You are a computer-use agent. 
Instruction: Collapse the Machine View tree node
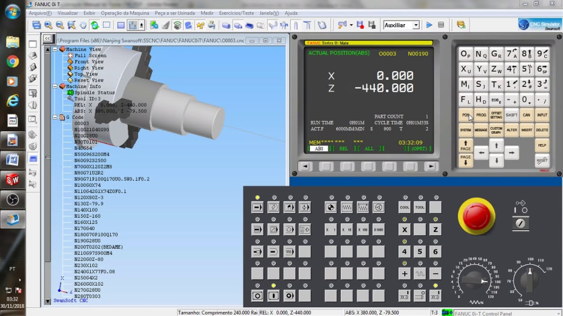coord(55,50)
